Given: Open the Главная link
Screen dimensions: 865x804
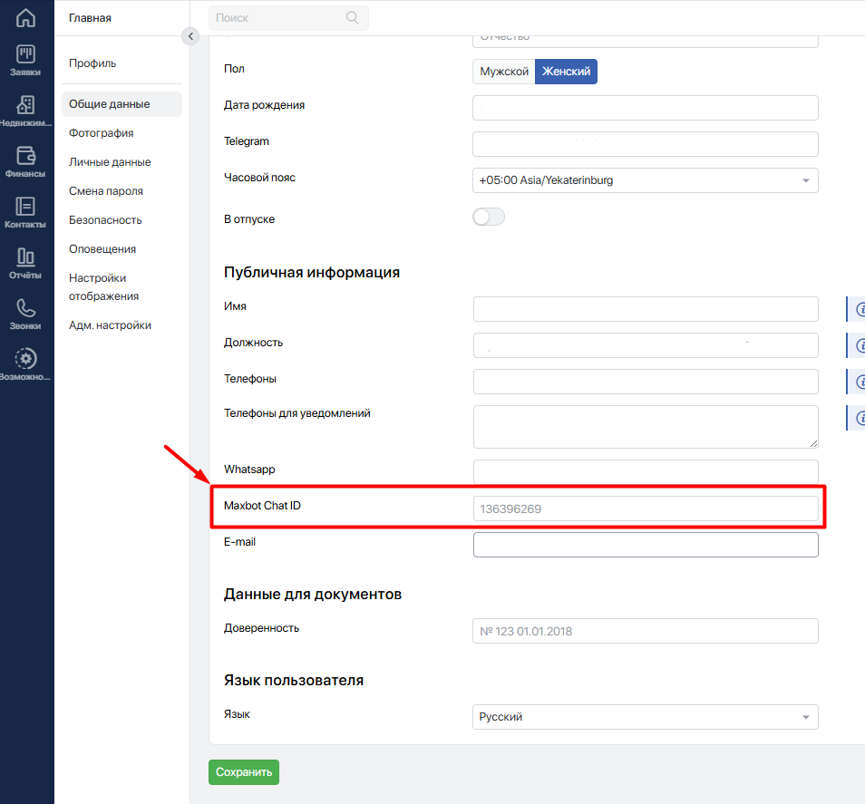Looking at the screenshot, I should (x=90, y=18).
